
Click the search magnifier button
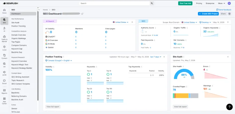tap(152, 3)
